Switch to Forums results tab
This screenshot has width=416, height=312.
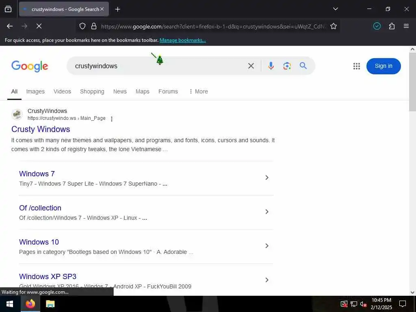click(x=168, y=91)
